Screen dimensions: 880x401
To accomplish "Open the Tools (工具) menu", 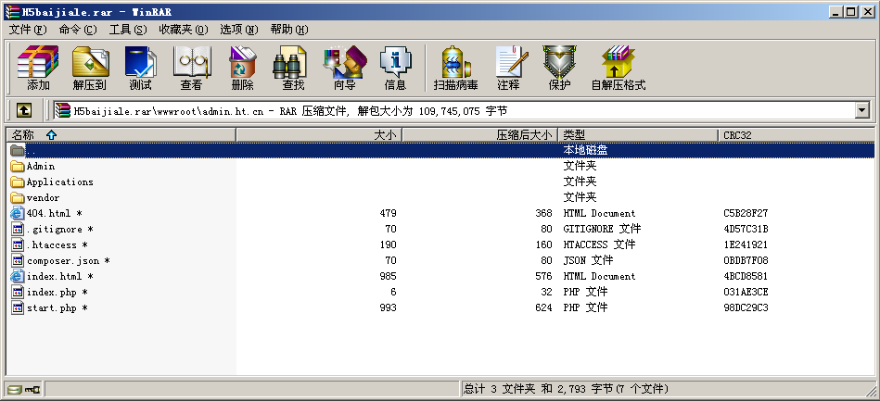I will pos(127,30).
